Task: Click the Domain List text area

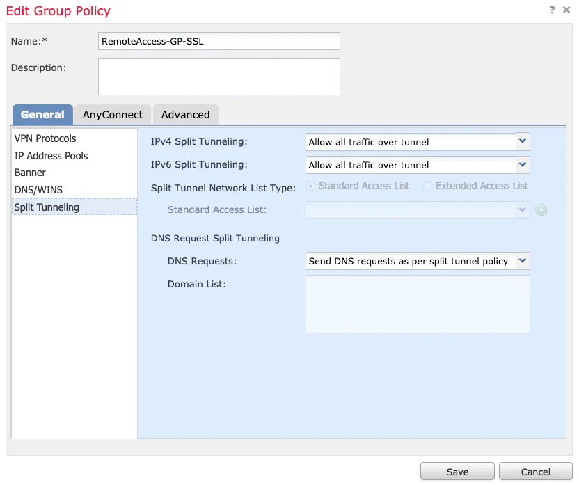Action: [x=418, y=304]
